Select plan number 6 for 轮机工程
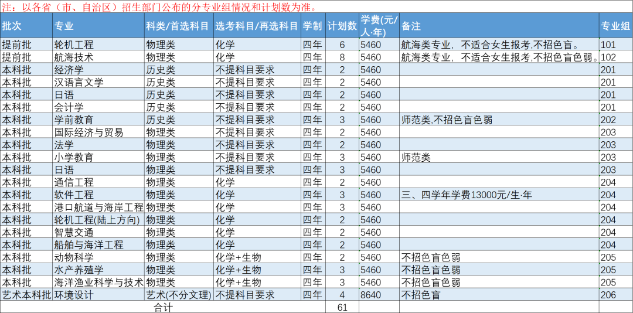Viewport: 633px width, 313px height. 342,45
